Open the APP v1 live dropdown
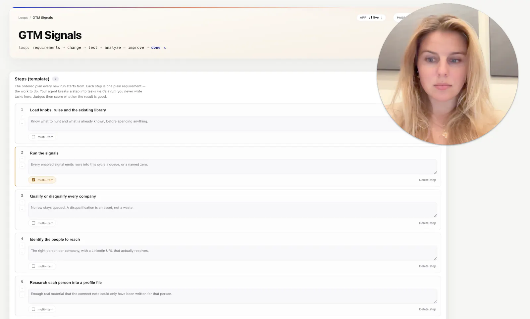530x319 pixels. [x=371, y=18]
